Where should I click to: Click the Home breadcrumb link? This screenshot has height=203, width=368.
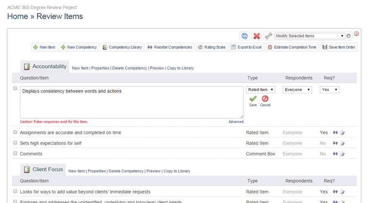[18, 16]
